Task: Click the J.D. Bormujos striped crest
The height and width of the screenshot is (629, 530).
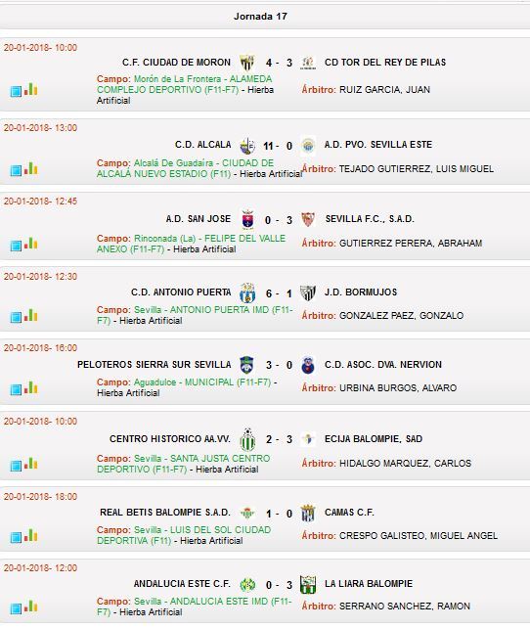Action: pyautogui.click(x=308, y=292)
